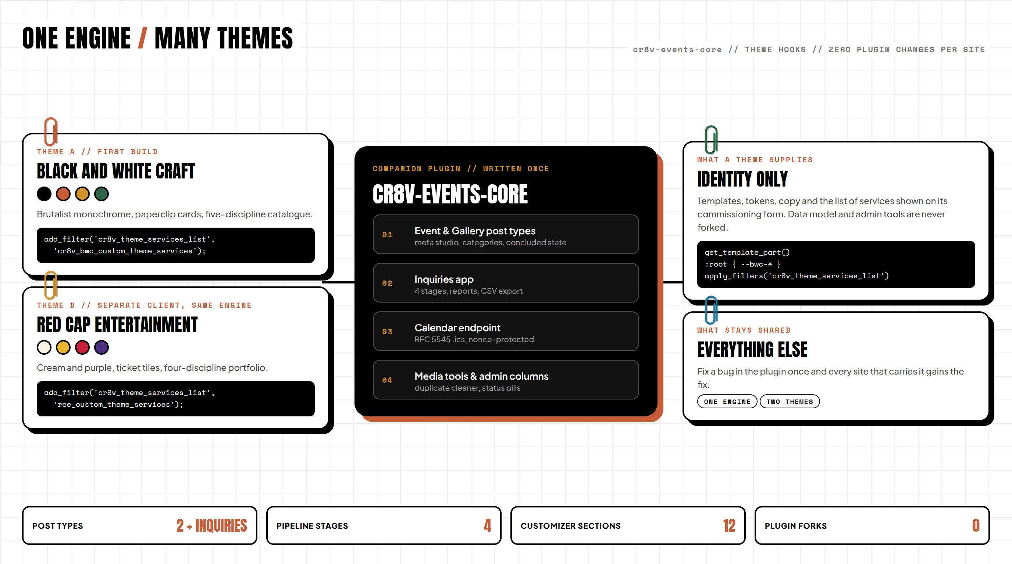Click the 'Brutalist monochrome, paperclip cards' description
The width and height of the screenshot is (1012, 564).
tap(175, 214)
